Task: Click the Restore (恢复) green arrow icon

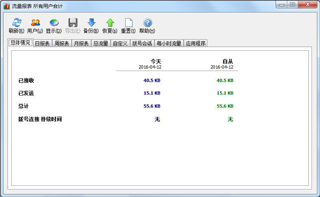Action: (110, 22)
